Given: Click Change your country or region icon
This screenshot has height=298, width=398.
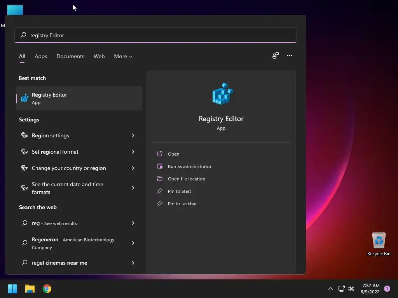Looking at the screenshot, I should (x=24, y=168).
